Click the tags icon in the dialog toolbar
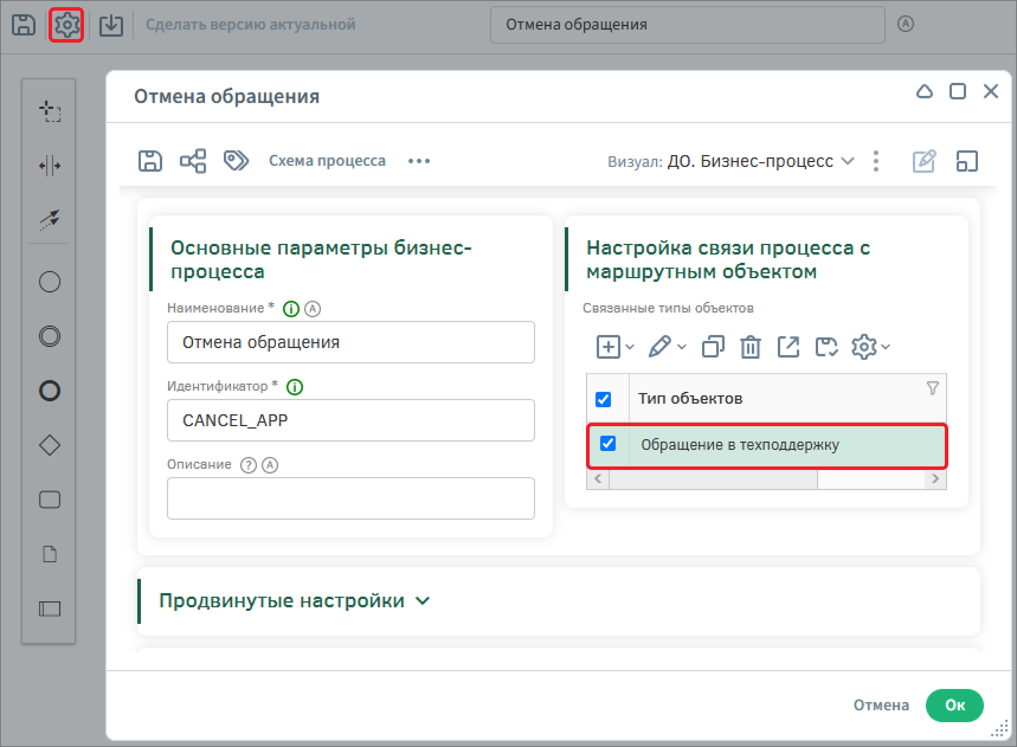The height and width of the screenshot is (747, 1017). pyautogui.click(x=236, y=160)
